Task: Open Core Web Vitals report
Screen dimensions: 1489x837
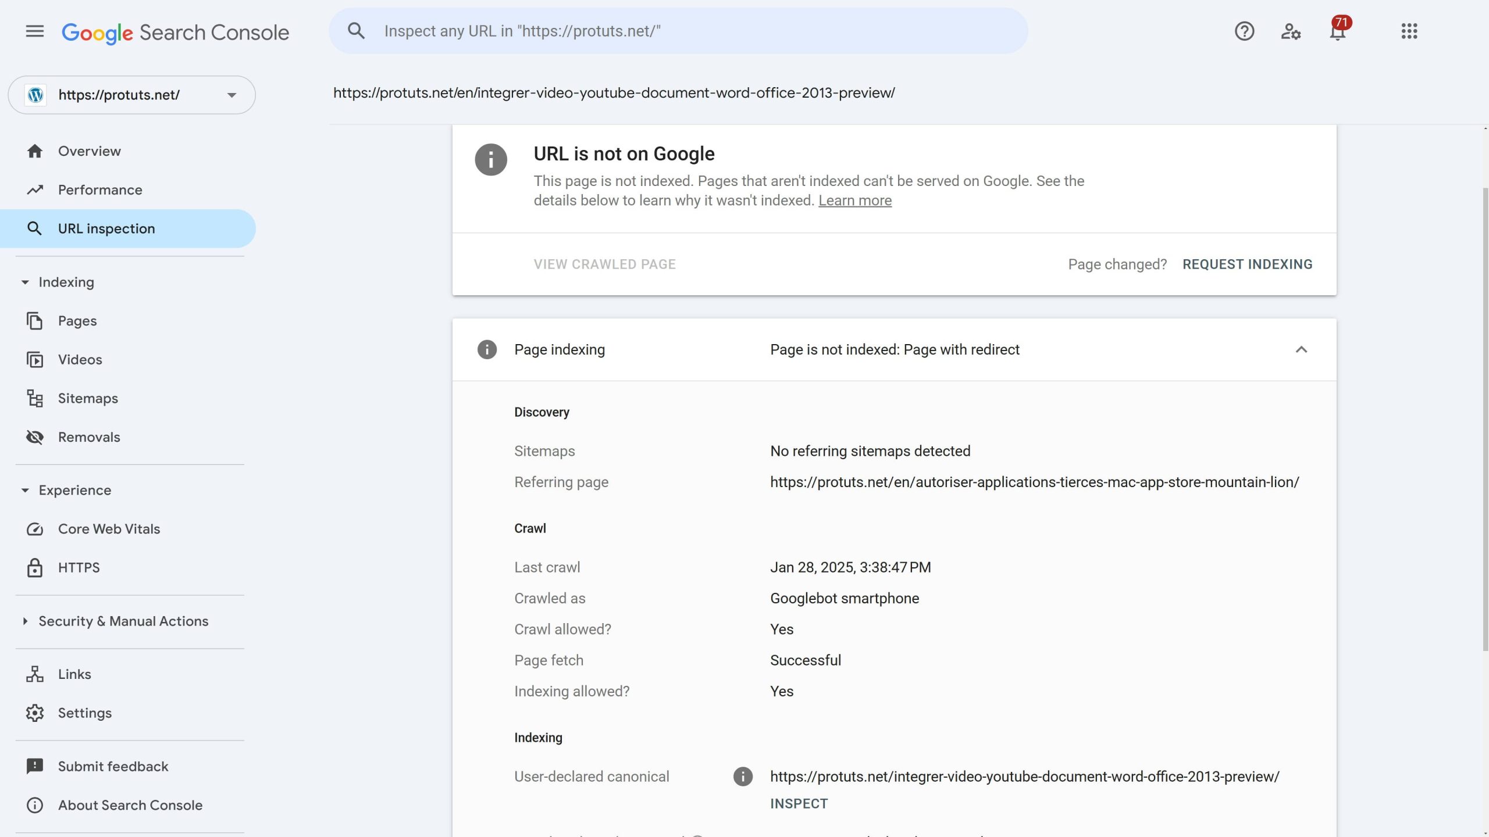Action: (109, 529)
